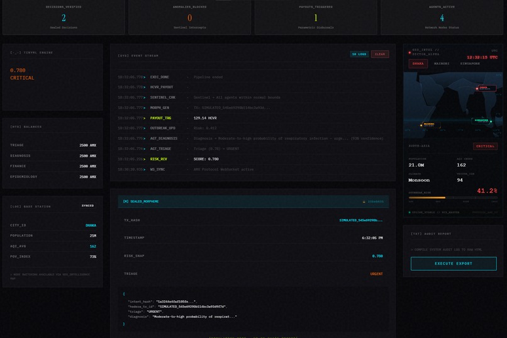
Task: Click the URGENT triage value
Action: 376,274
